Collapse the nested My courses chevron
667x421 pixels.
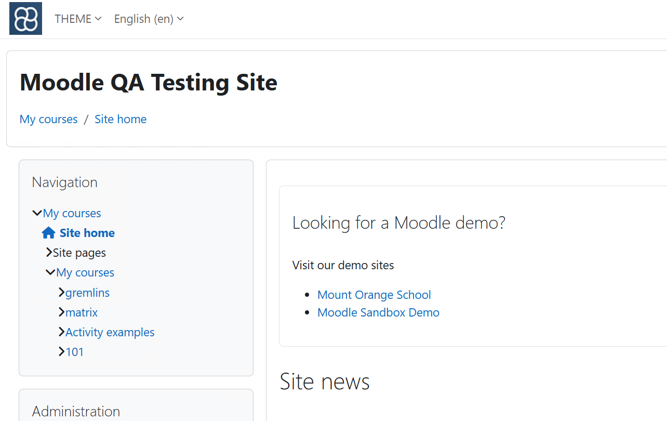(50, 272)
